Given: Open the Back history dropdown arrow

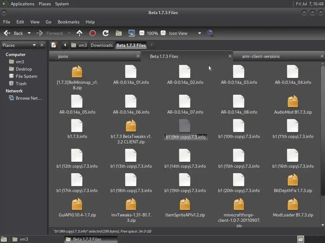Looking at the screenshot, I should coord(29,33).
